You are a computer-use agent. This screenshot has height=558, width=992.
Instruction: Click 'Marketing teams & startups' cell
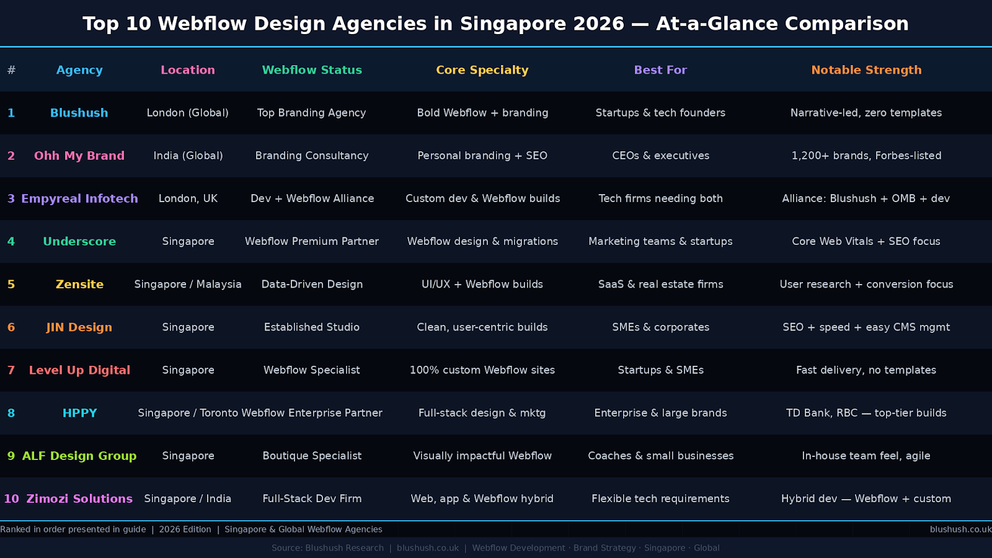pos(660,241)
